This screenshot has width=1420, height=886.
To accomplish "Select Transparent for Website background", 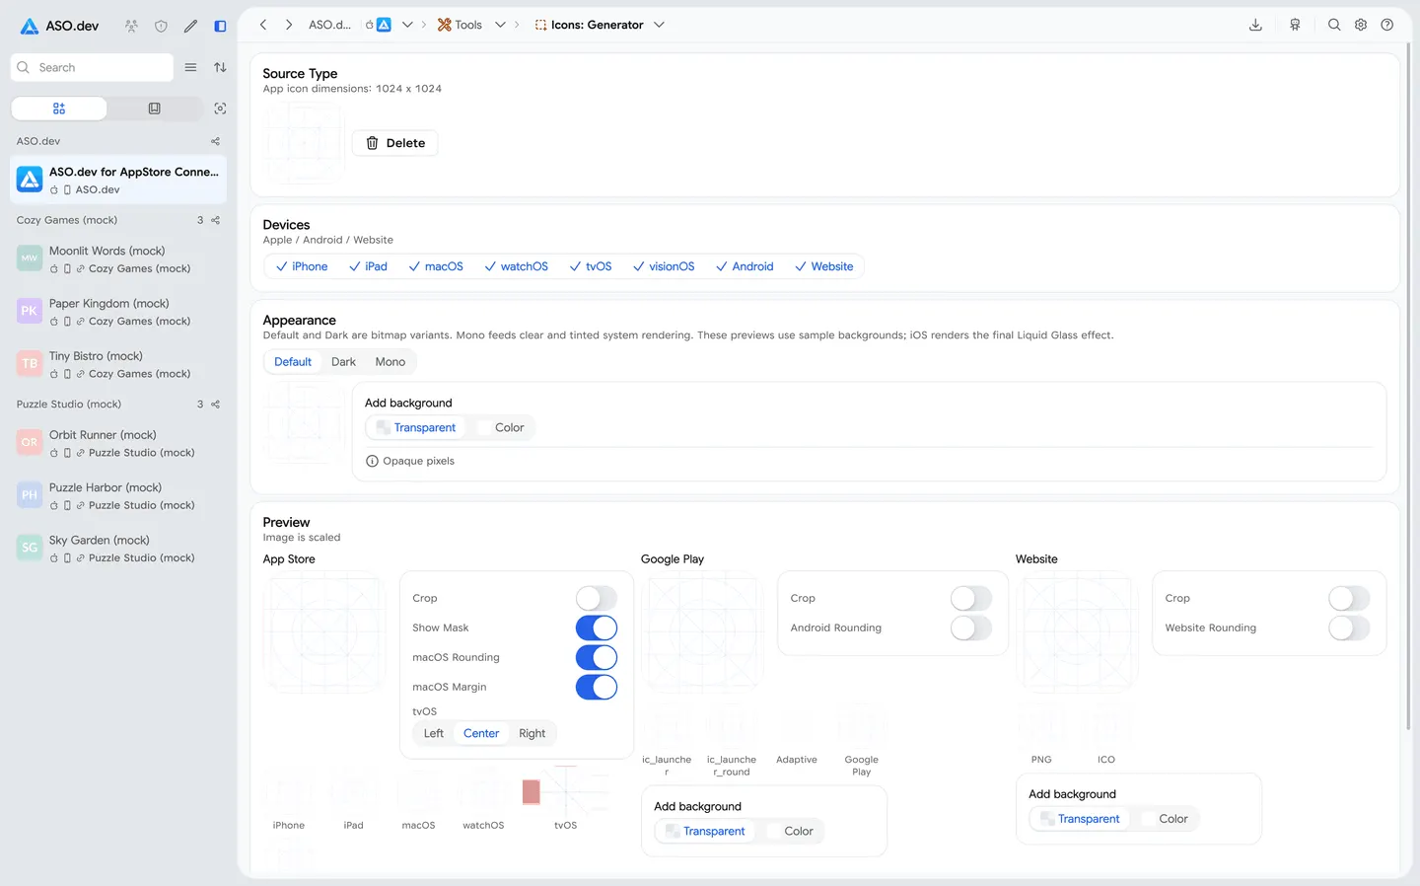I will click(x=1080, y=819).
